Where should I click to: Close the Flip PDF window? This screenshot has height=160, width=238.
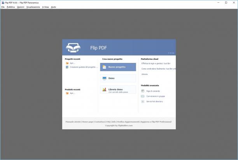[x=234, y=3]
